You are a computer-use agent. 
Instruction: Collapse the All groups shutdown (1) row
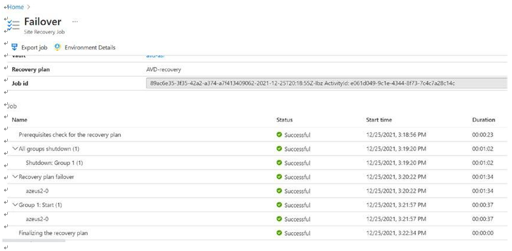15,149
